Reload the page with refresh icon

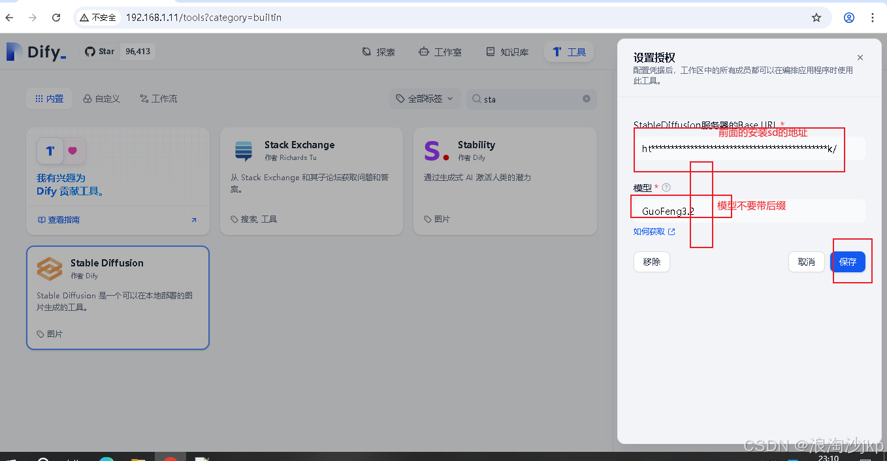point(56,18)
